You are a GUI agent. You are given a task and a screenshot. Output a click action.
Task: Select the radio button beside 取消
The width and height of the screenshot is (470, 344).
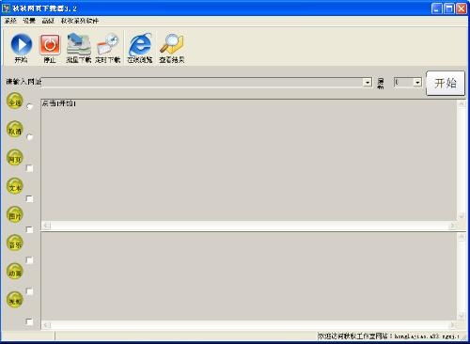coord(29,137)
